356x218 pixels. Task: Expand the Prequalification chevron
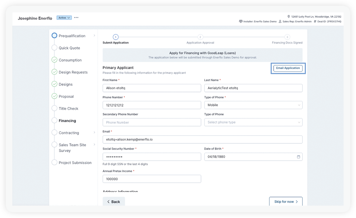point(94,36)
